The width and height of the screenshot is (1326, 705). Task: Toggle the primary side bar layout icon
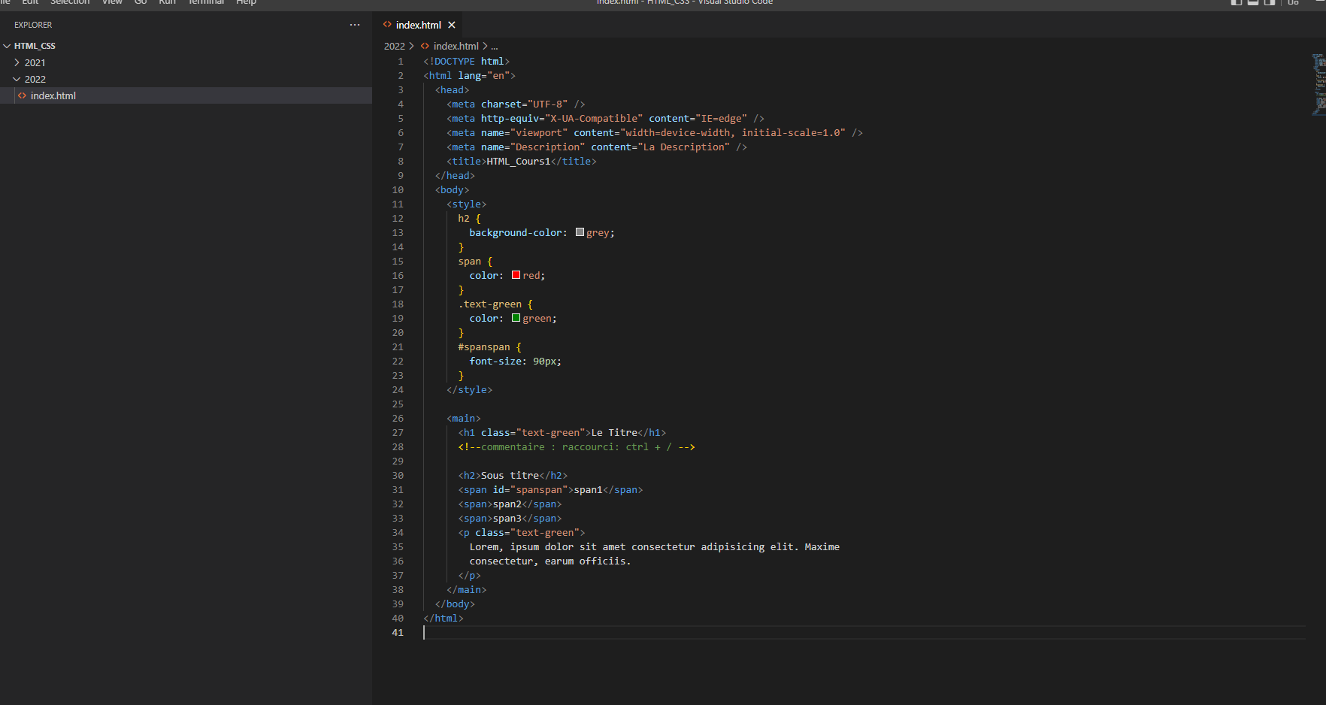1237,2
